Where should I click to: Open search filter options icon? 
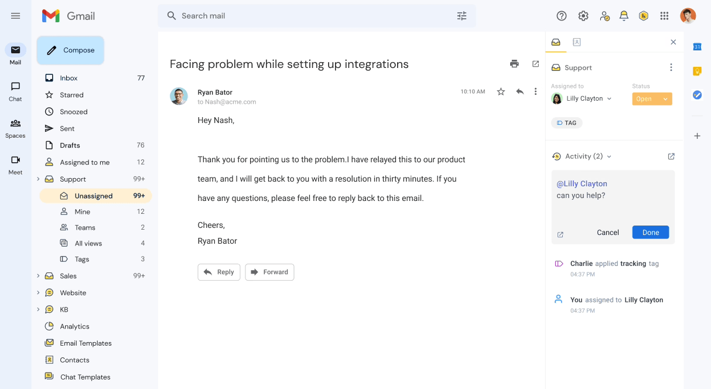point(462,16)
